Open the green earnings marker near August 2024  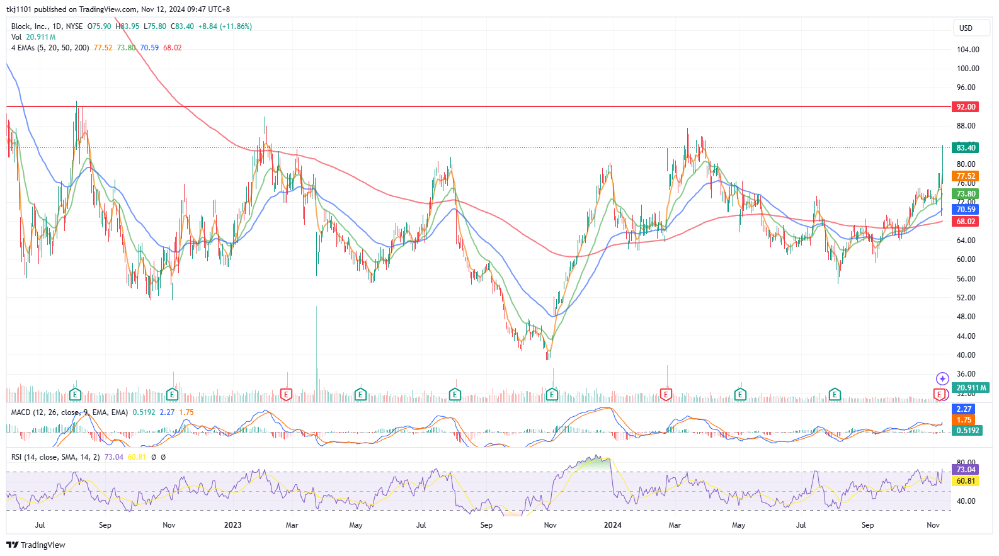coord(835,395)
